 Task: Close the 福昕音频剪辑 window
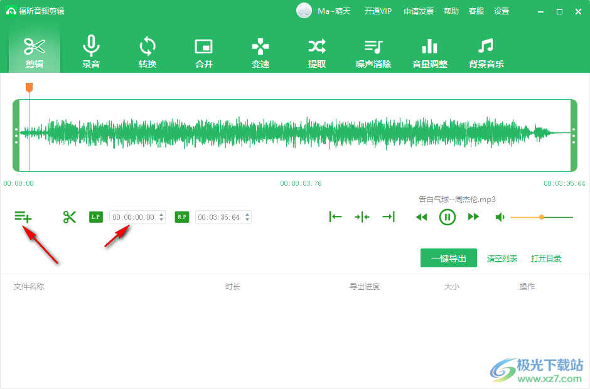(578, 12)
